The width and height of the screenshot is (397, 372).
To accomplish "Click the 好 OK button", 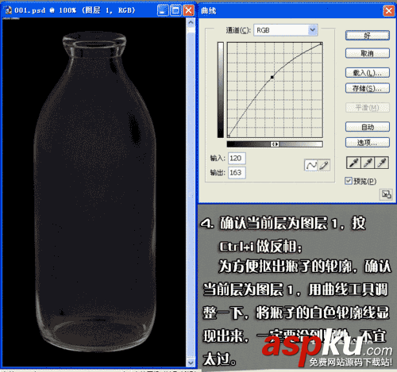I will (368, 36).
